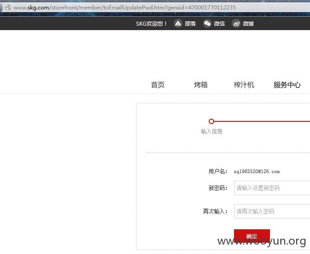Screen dimensions: 310x254
Task: Click the globe site icon in address bar
Action: (x=8, y=8)
